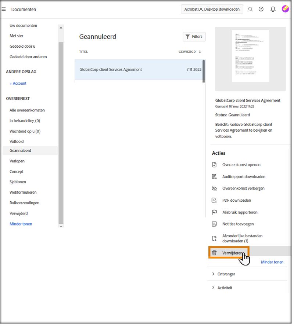Click the Documenten page title
This screenshot has height=326, width=294.
24,10
